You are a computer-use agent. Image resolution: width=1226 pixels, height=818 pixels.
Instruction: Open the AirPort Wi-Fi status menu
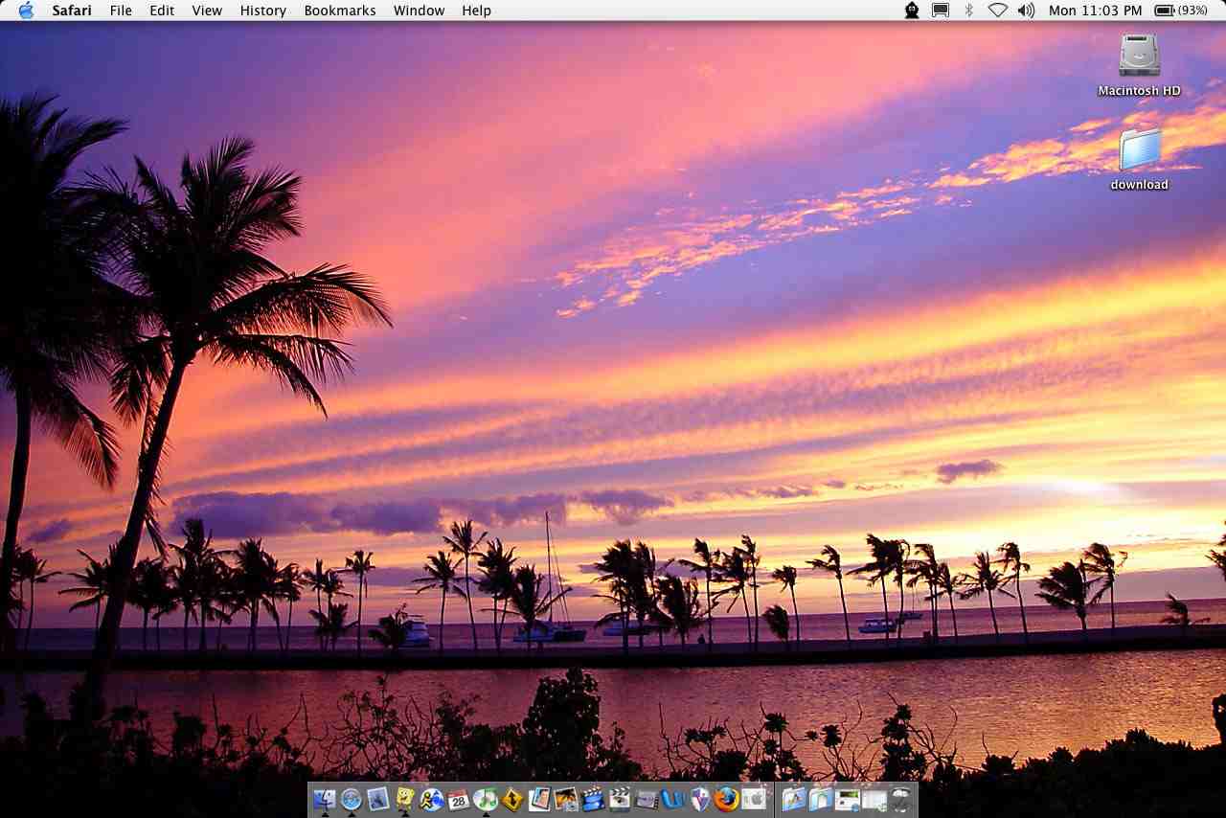[x=998, y=11]
